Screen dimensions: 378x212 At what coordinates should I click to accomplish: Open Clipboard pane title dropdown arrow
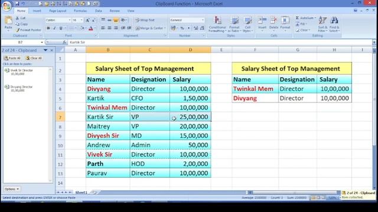click(x=45, y=50)
